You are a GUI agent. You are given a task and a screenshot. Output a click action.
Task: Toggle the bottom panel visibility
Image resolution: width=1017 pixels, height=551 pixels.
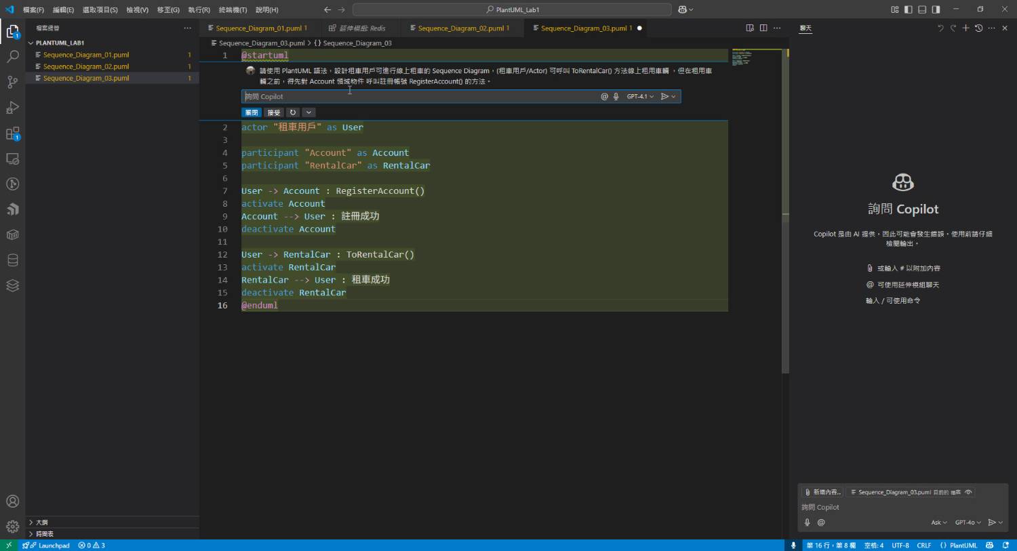pos(922,9)
